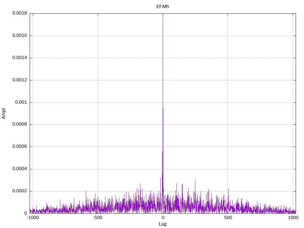This screenshot has width=304, height=228.
Task: Click y-axis tick label 0.0012
Action: [20, 80]
